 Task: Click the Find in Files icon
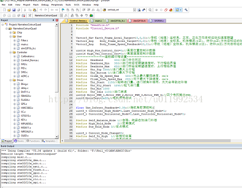click(x=104, y=10)
